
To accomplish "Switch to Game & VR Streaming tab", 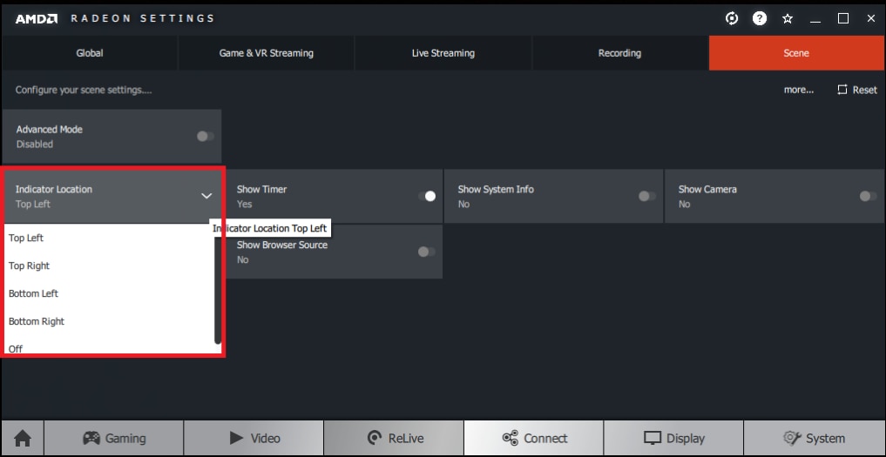I will (266, 53).
